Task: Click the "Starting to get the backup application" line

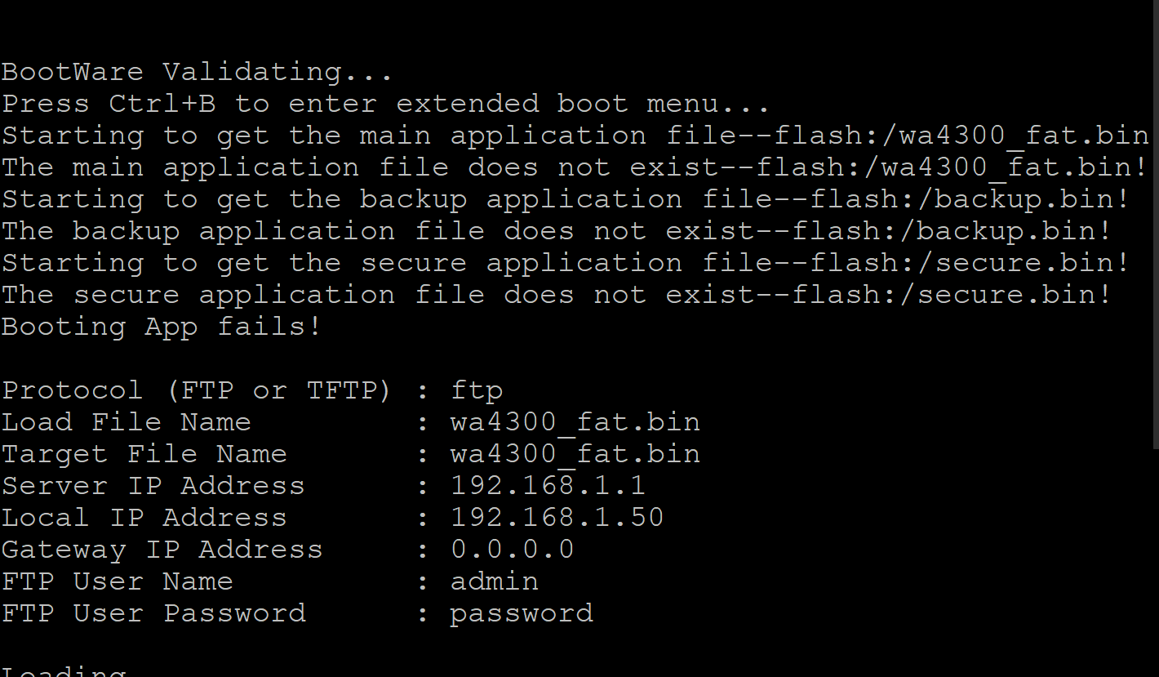Action: pos(565,199)
